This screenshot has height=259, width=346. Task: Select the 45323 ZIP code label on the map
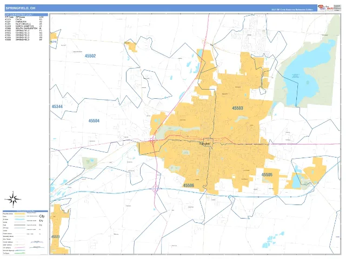click(55, 237)
